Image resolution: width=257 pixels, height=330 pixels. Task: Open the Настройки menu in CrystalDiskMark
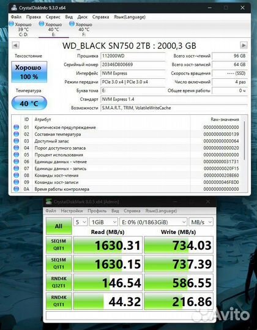72,211
